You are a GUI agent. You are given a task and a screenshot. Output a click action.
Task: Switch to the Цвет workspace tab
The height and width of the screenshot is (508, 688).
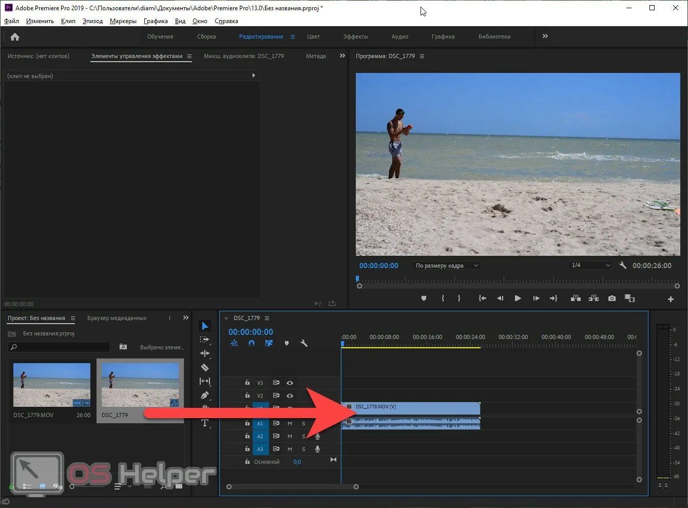[x=313, y=36]
